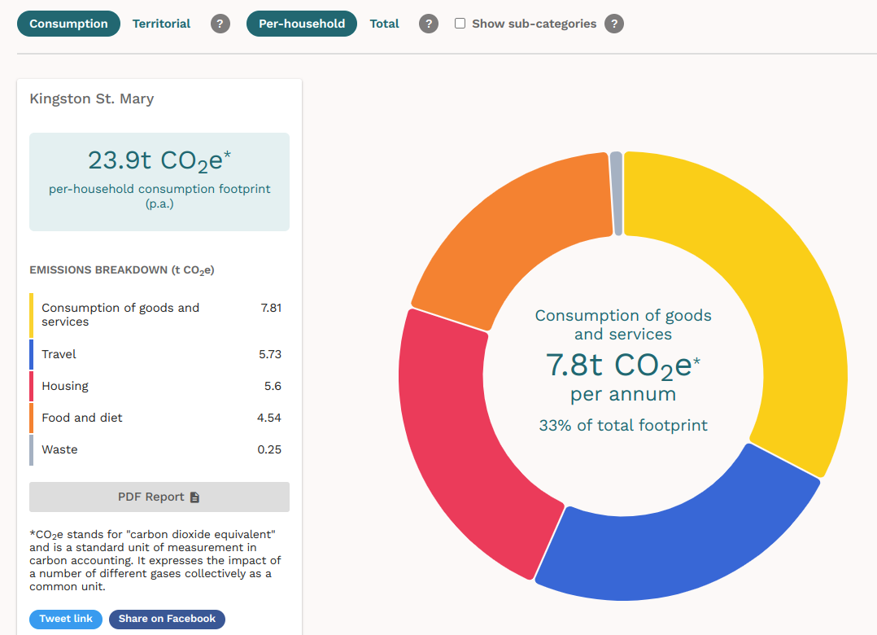Select the Per-household toggle option
This screenshot has width=877, height=635.
click(x=302, y=24)
